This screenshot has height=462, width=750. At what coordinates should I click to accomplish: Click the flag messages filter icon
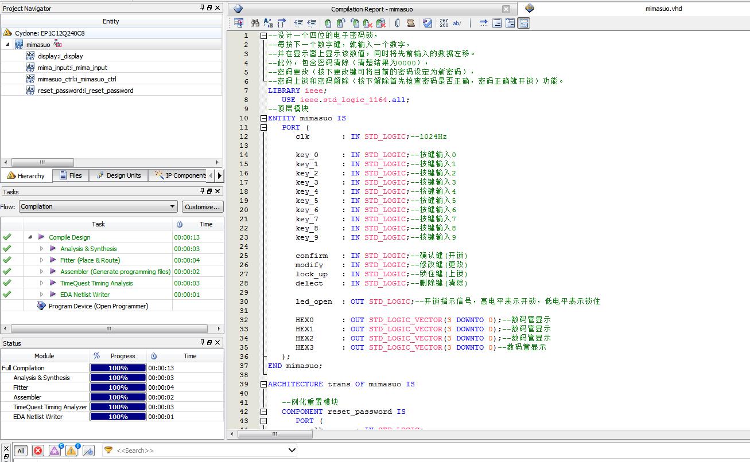click(88, 451)
